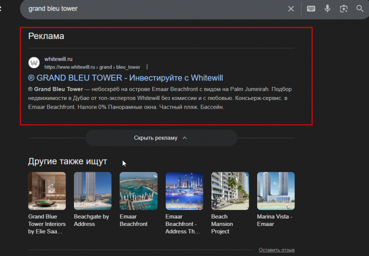Open search by image camera icon
The image size is (369, 256).
pyautogui.click(x=344, y=8)
